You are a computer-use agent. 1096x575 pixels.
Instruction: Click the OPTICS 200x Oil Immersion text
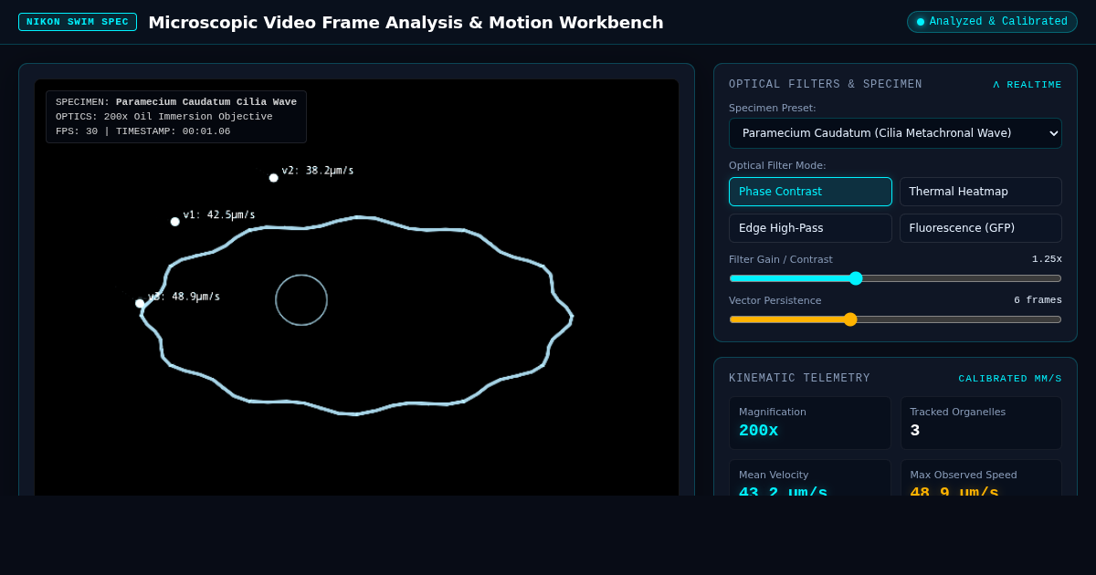[164, 117]
